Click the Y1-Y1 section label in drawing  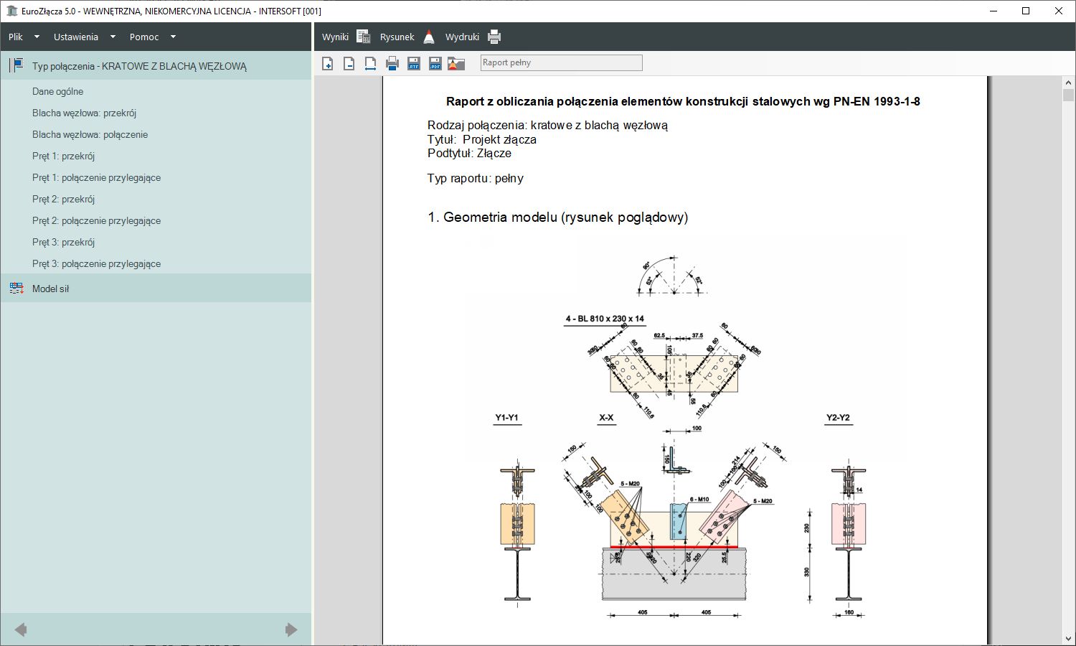pos(506,418)
